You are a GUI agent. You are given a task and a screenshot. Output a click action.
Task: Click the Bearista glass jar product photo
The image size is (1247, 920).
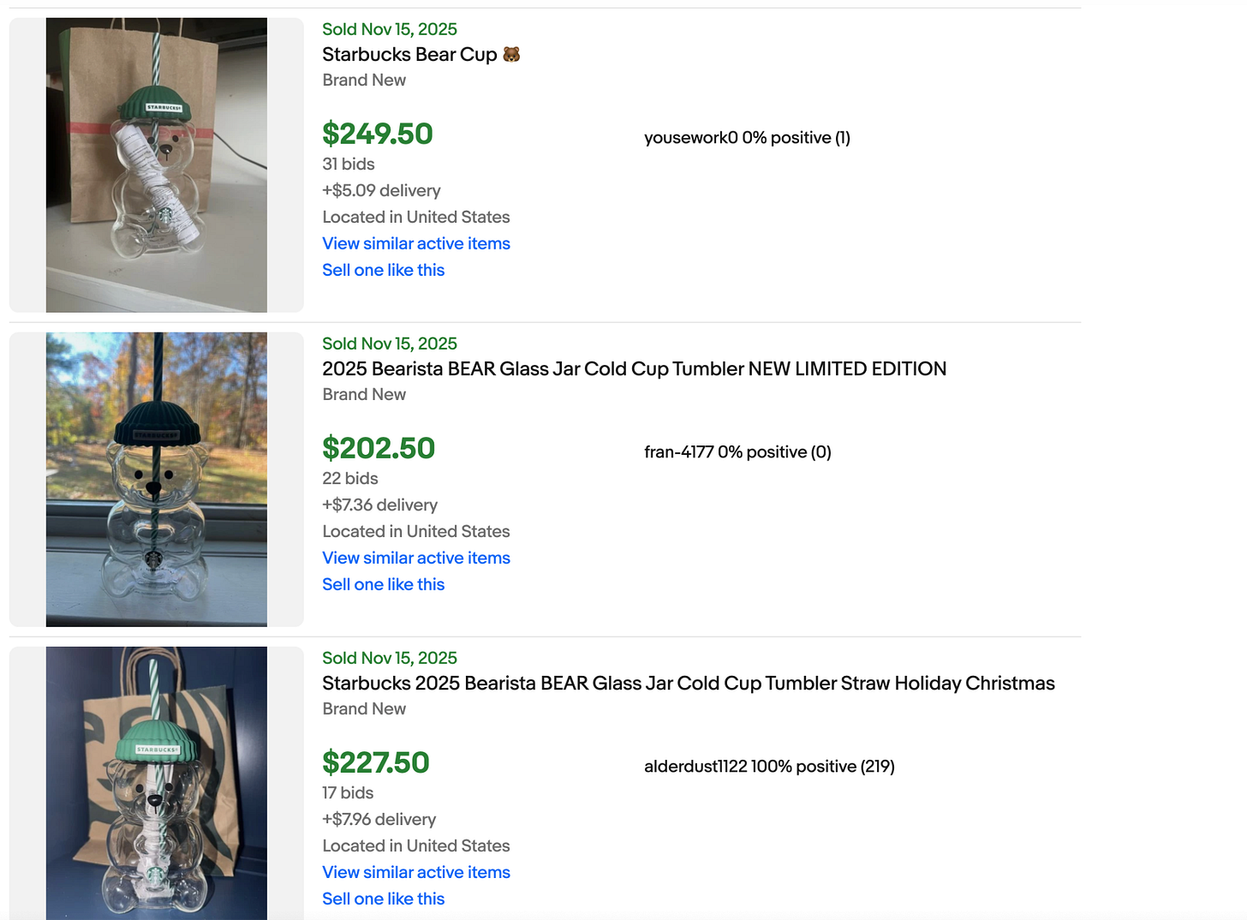click(x=156, y=479)
